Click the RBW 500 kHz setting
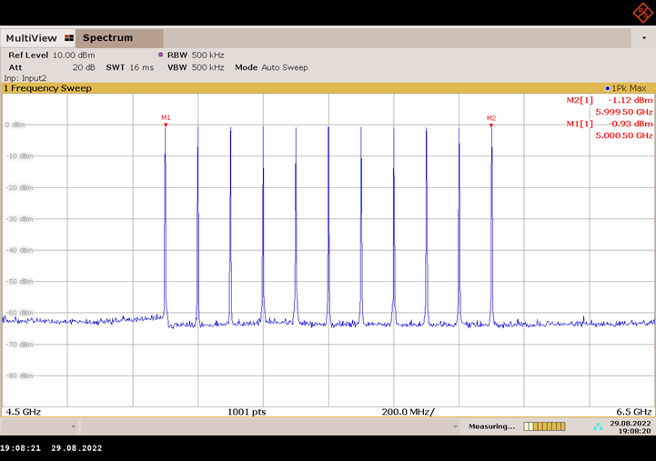This screenshot has height=461, width=656. click(195, 55)
